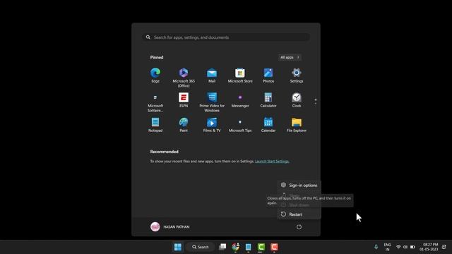Choose Restart from the power menu
Image resolution: width=452 pixels, height=254 pixels.
point(299,214)
